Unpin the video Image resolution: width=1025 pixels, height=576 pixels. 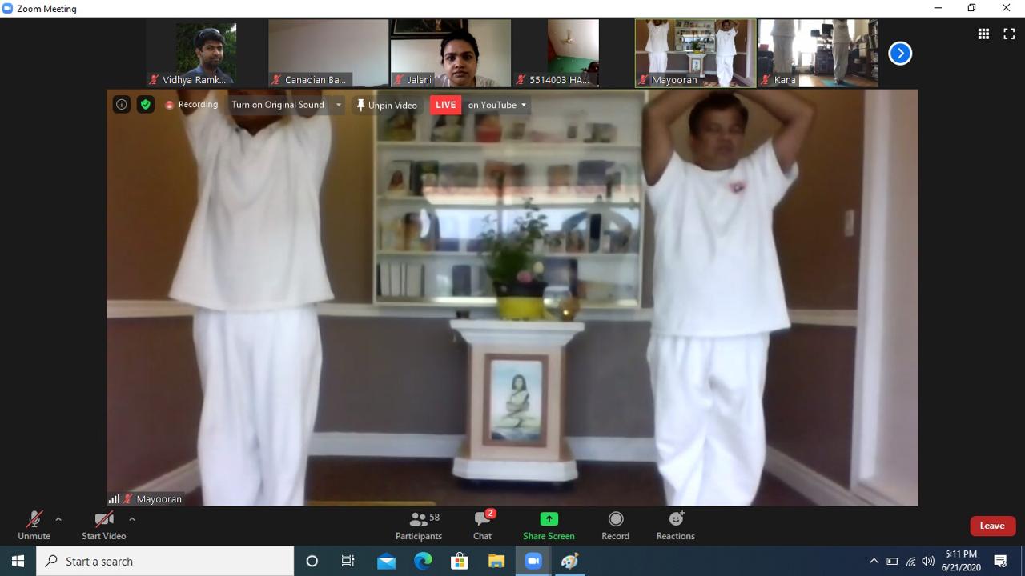click(x=387, y=105)
